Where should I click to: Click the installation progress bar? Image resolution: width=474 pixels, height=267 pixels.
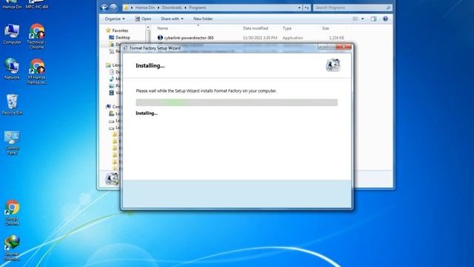click(x=237, y=102)
